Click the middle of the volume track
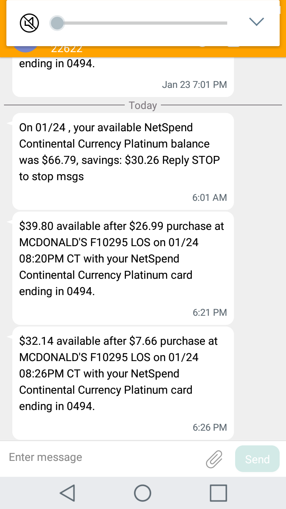The image size is (286, 509). 142,23
